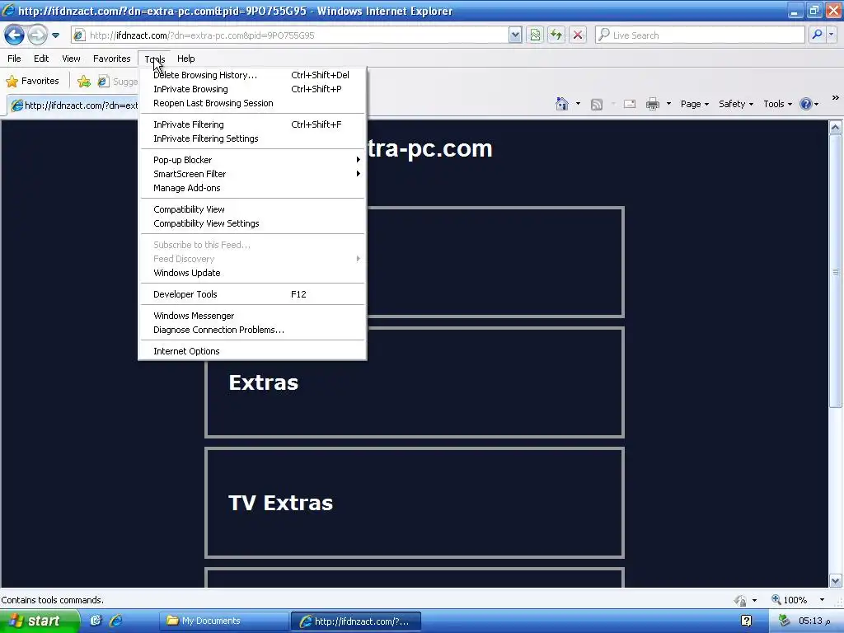
Task: Open the View menu
Action: [71, 59]
